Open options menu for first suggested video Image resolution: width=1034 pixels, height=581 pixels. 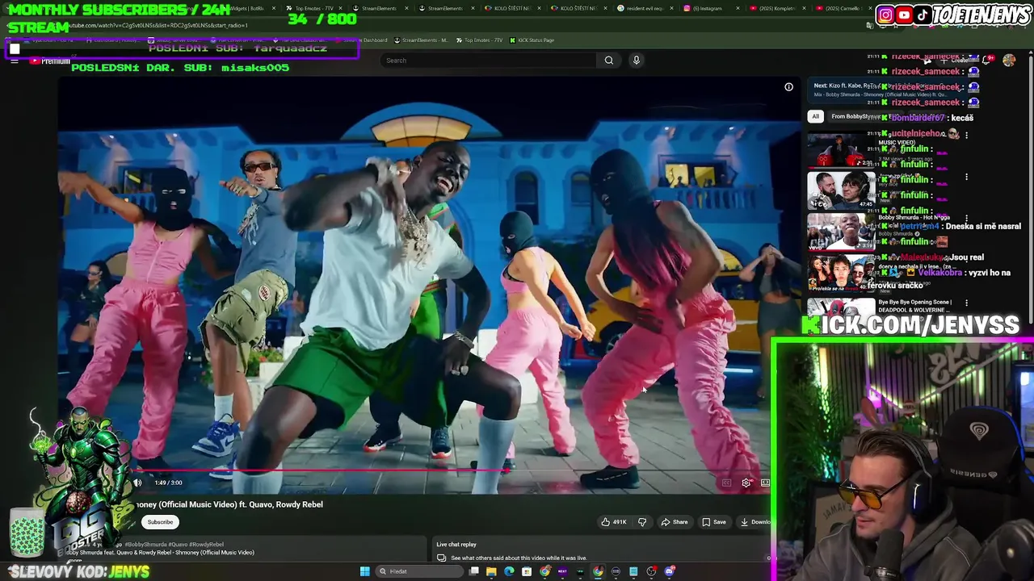[x=966, y=135]
